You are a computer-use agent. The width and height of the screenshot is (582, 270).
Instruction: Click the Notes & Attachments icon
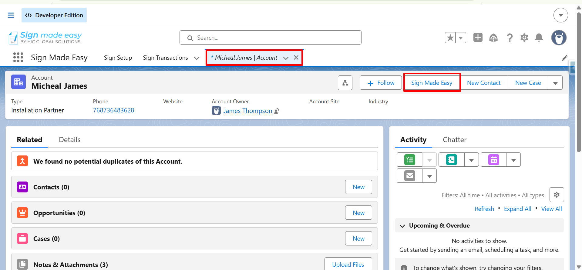point(22,264)
